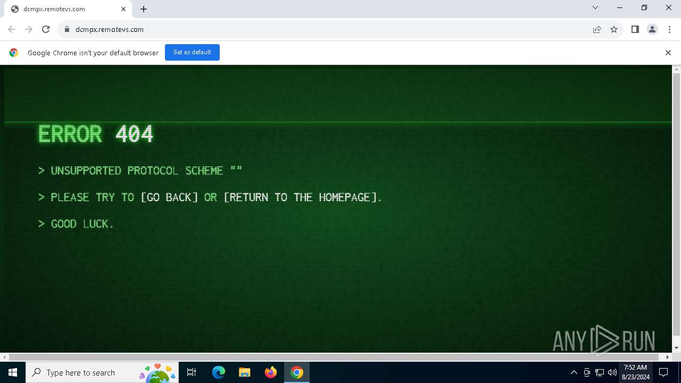Open a new browser tab
This screenshot has height=383, width=681.
144,9
